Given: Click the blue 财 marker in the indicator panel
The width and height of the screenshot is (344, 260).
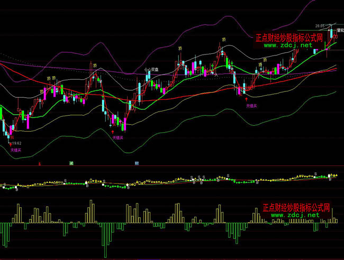Looking at the screenshot, I should 137,164.
